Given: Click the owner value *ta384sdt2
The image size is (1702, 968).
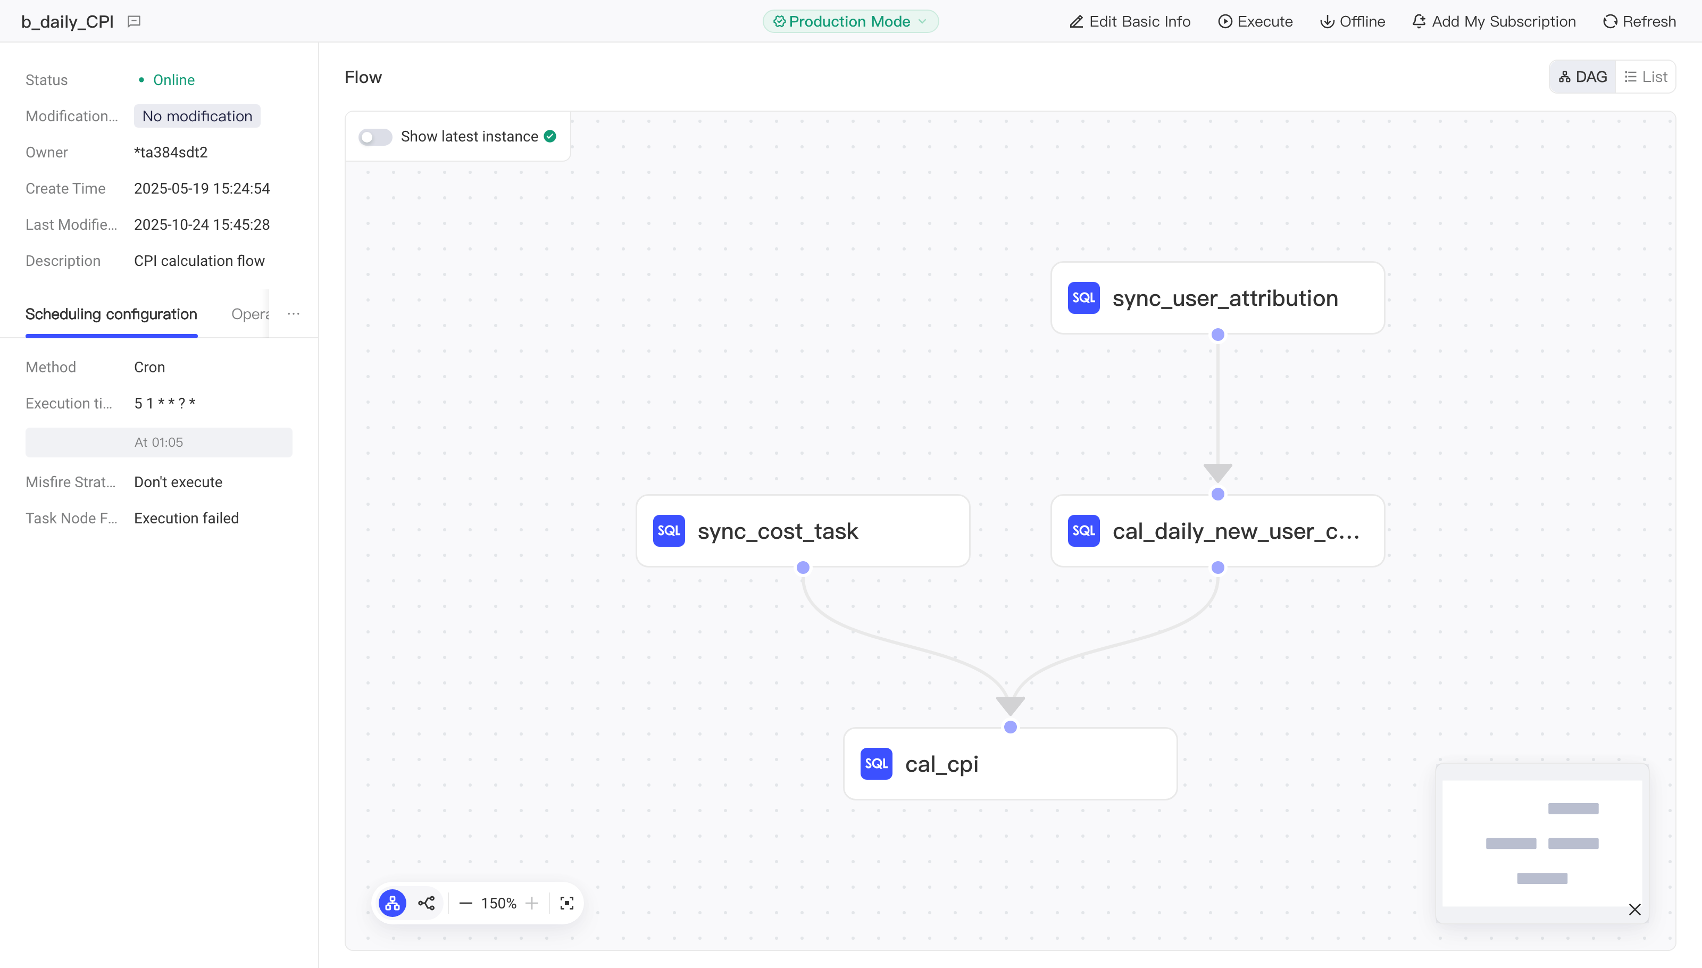Looking at the screenshot, I should coord(171,152).
